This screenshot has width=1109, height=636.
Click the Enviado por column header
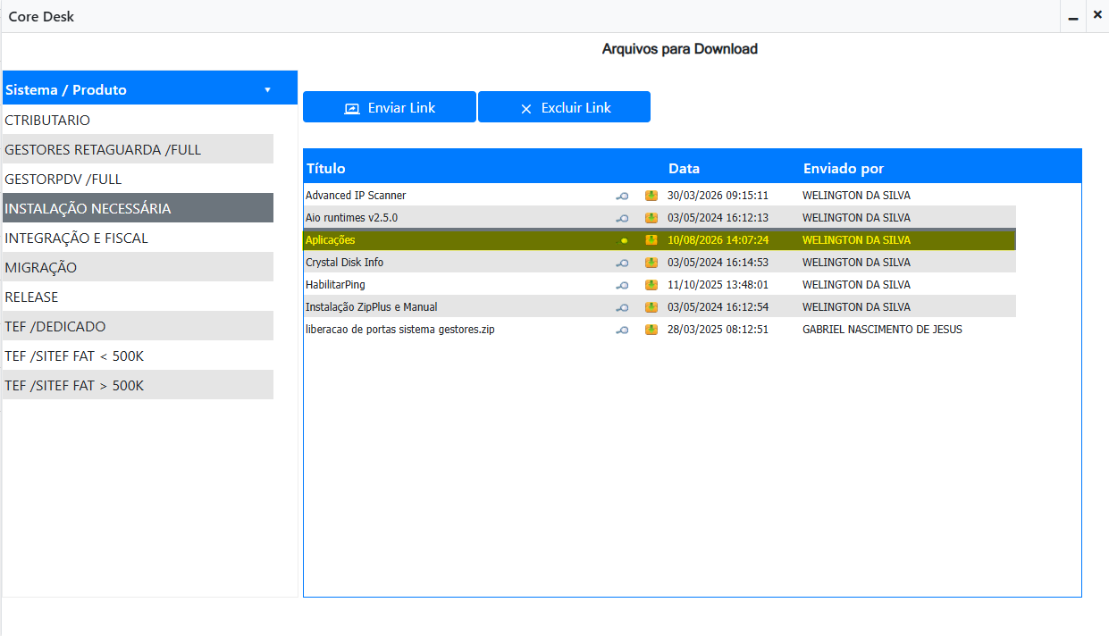(844, 168)
